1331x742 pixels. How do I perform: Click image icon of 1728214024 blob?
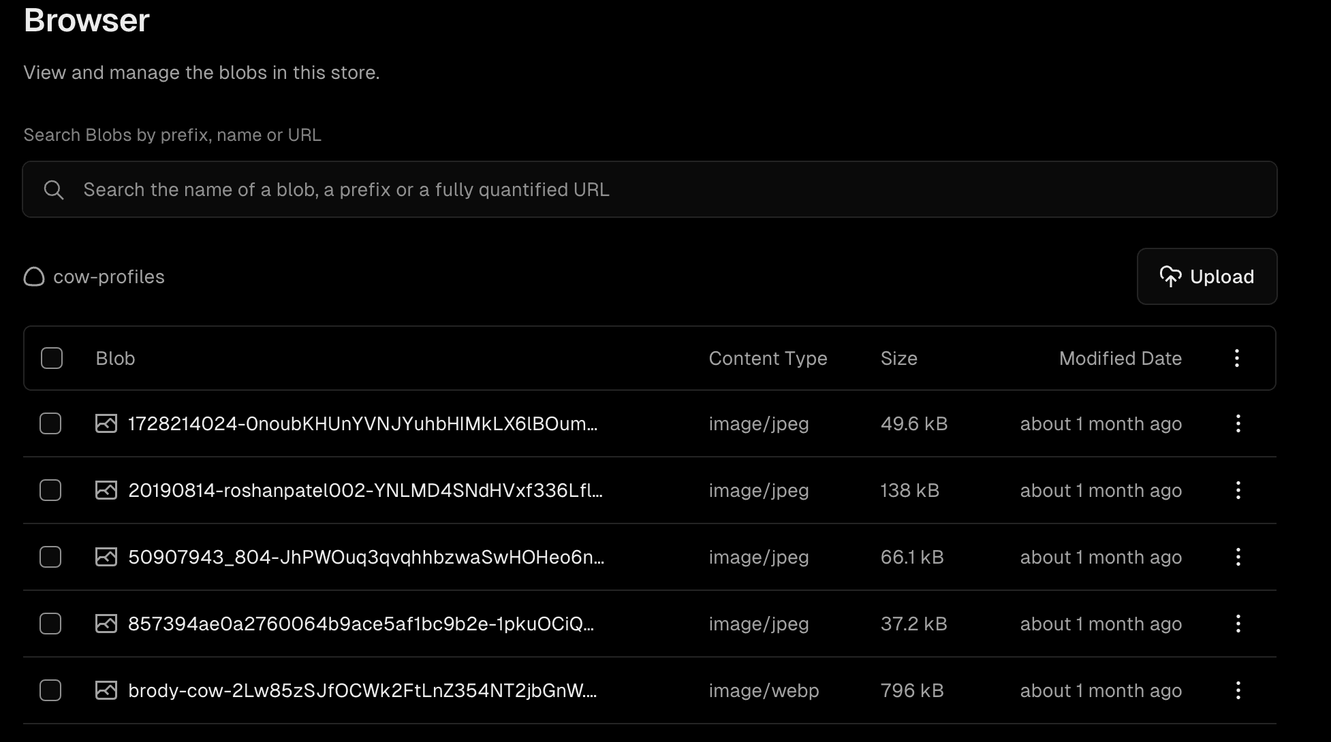(x=106, y=424)
